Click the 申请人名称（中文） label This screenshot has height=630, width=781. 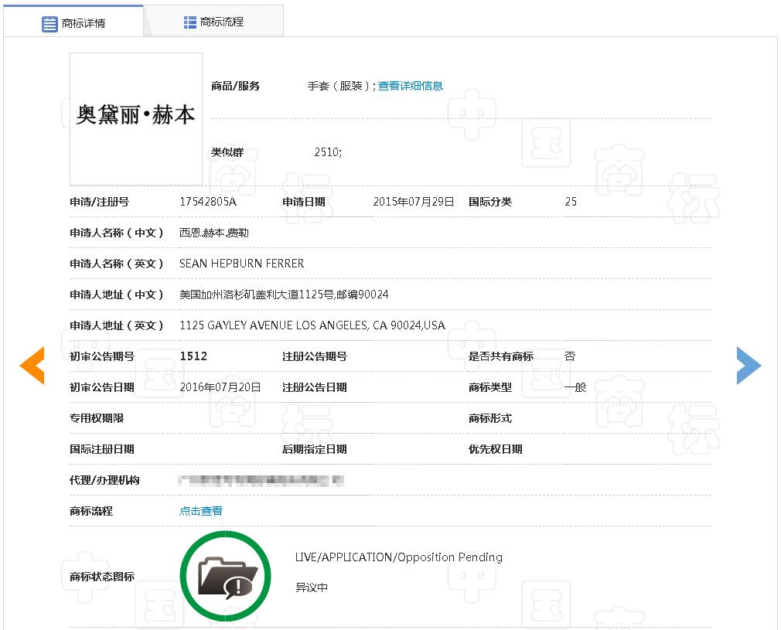117,233
